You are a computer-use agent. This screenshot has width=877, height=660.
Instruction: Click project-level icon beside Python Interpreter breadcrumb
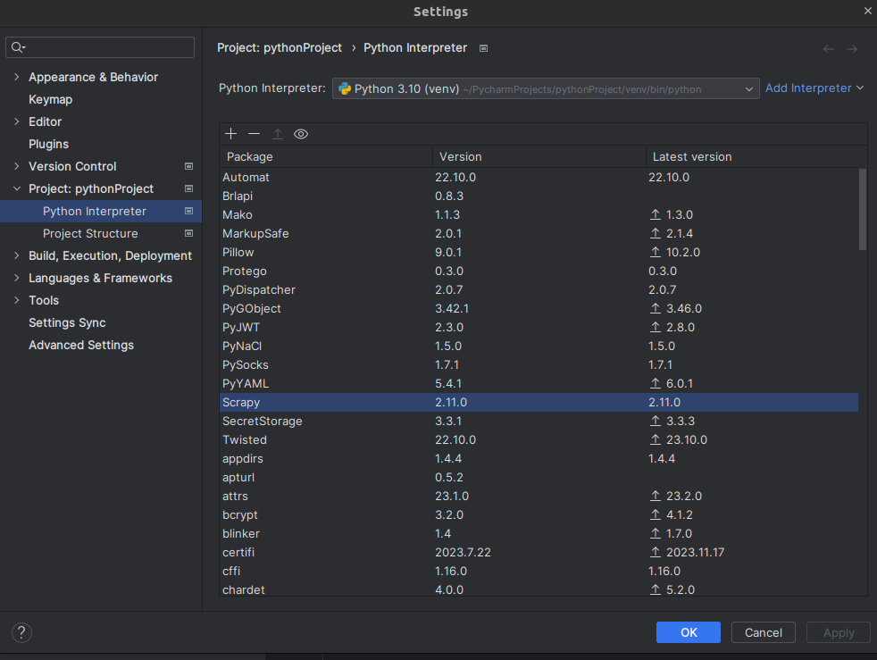click(484, 48)
